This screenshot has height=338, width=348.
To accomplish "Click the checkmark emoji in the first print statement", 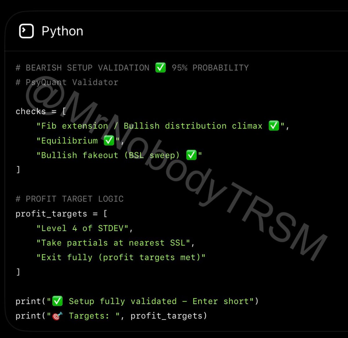I will tap(57, 301).
